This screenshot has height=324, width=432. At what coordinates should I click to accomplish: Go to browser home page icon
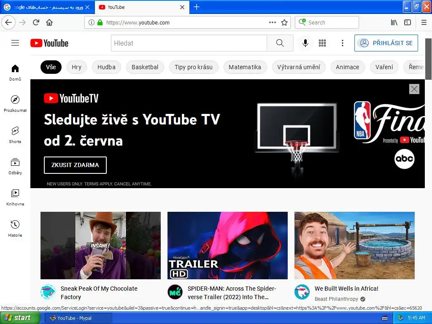pos(49,22)
